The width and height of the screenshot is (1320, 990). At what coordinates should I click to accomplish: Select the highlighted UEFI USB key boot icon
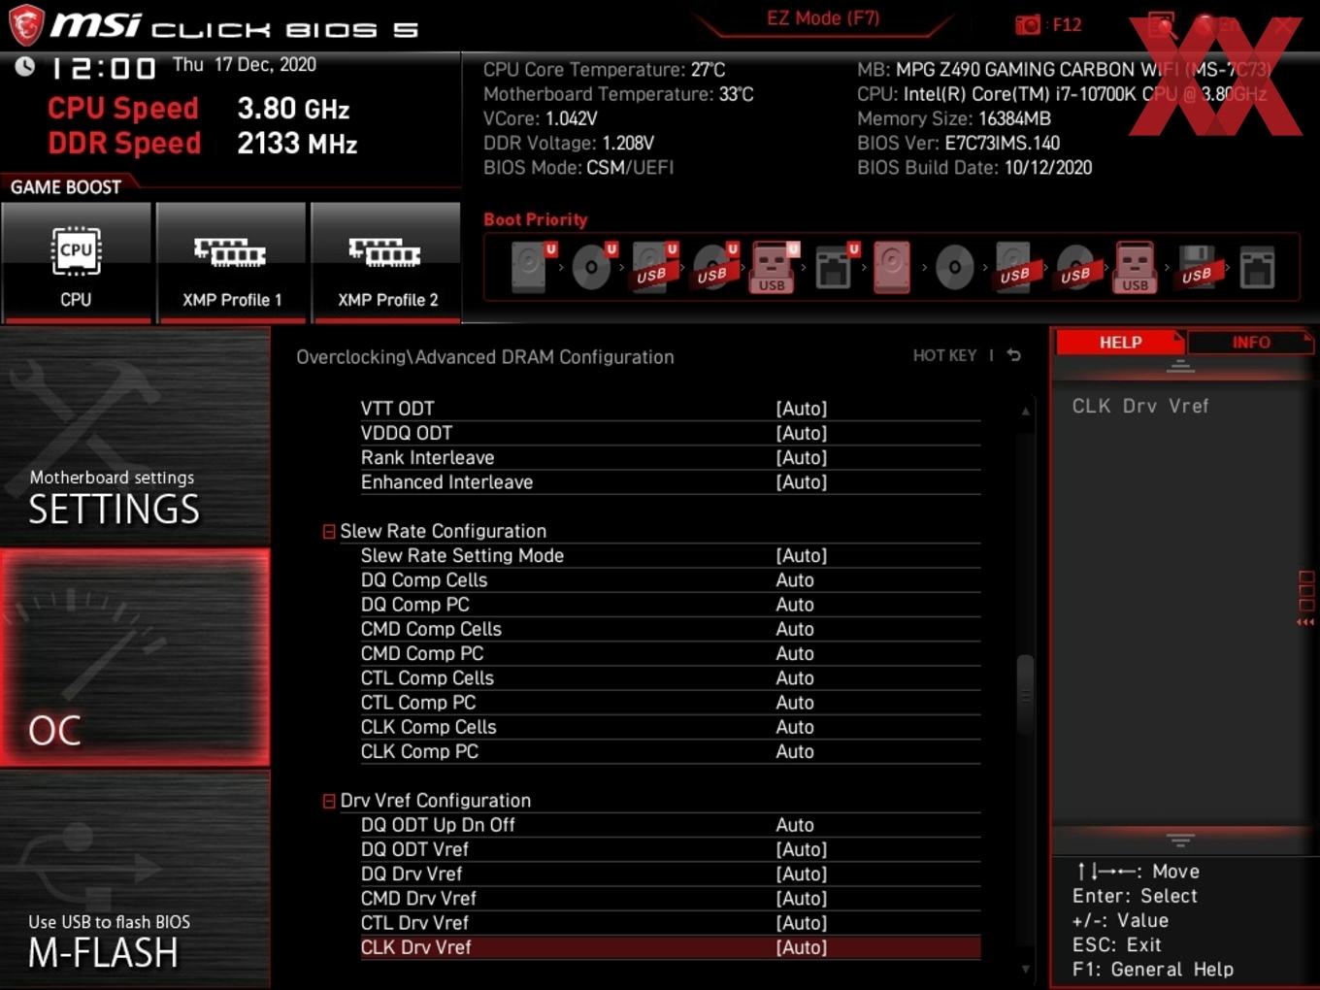tap(774, 267)
